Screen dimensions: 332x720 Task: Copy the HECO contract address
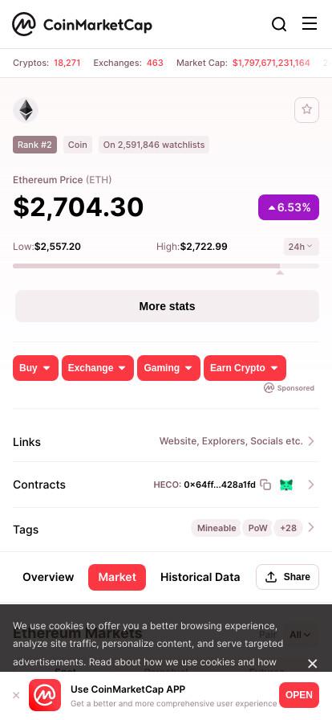[265, 485]
